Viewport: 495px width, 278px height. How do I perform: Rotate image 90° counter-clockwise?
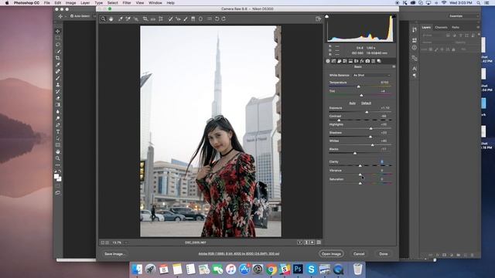217,19
